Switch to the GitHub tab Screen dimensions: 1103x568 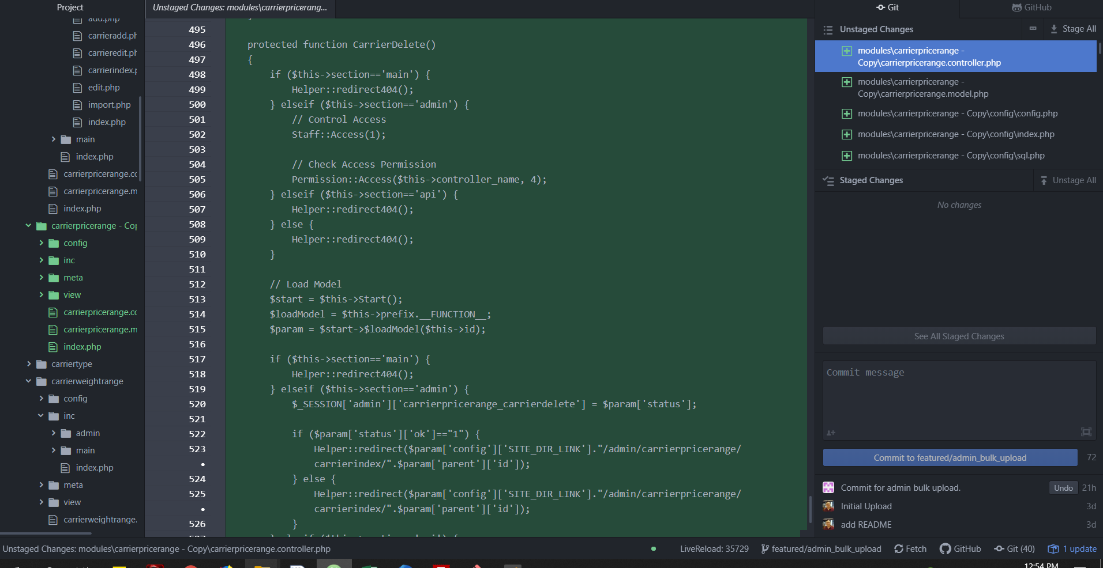tap(1031, 7)
